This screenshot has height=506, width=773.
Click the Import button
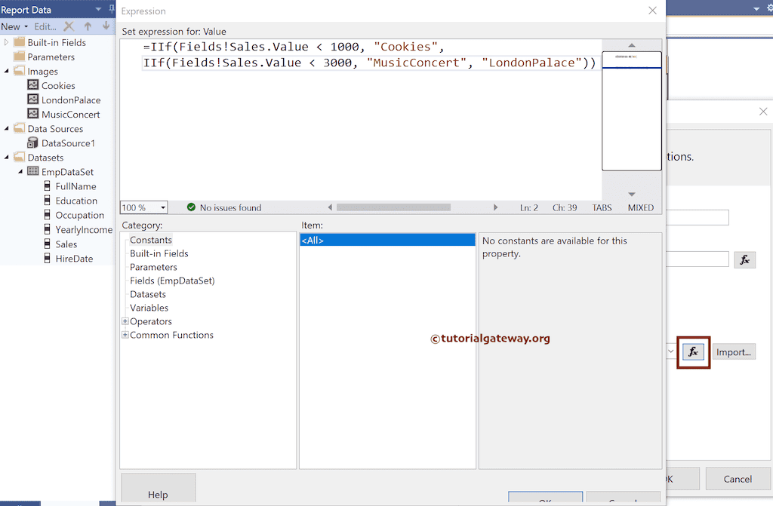(733, 351)
